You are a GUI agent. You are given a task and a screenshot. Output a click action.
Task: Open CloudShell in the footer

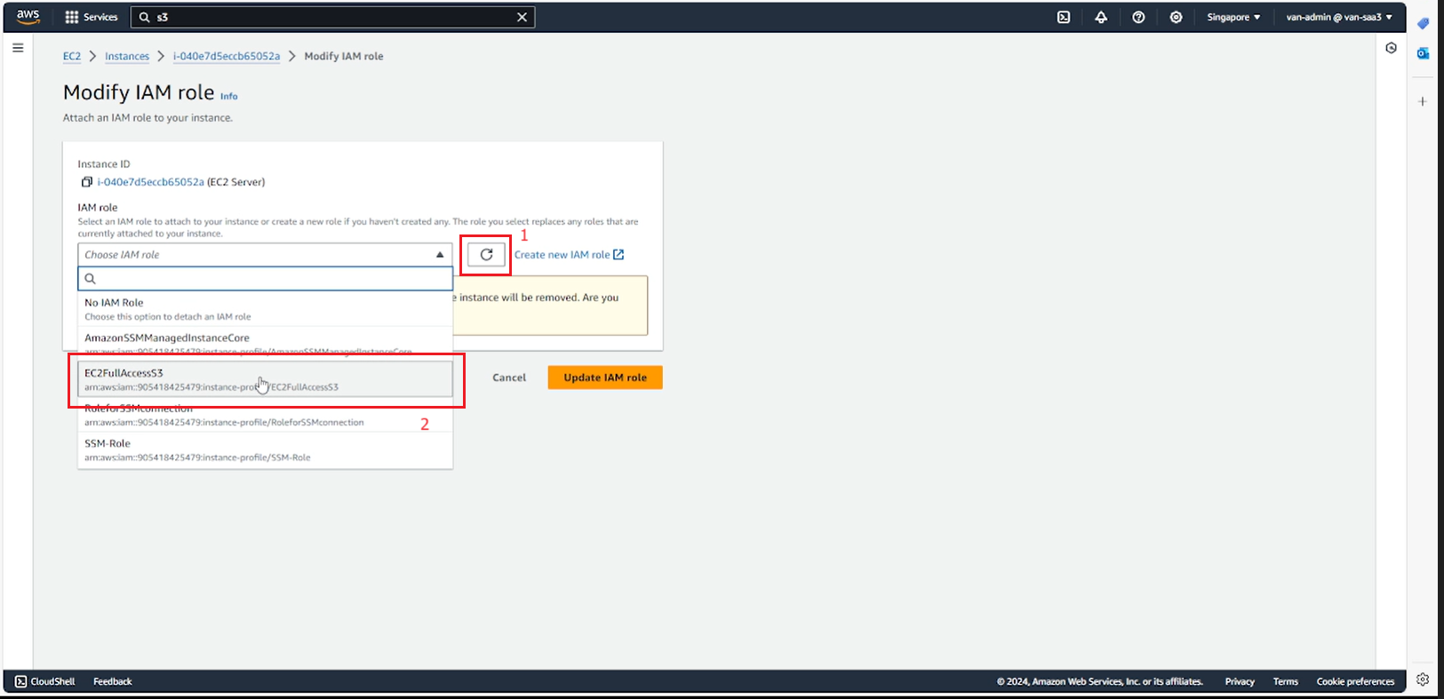45,681
